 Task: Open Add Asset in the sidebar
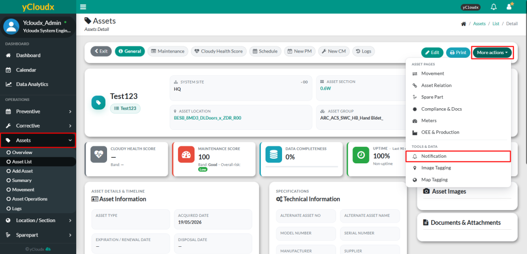pos(38,171)
